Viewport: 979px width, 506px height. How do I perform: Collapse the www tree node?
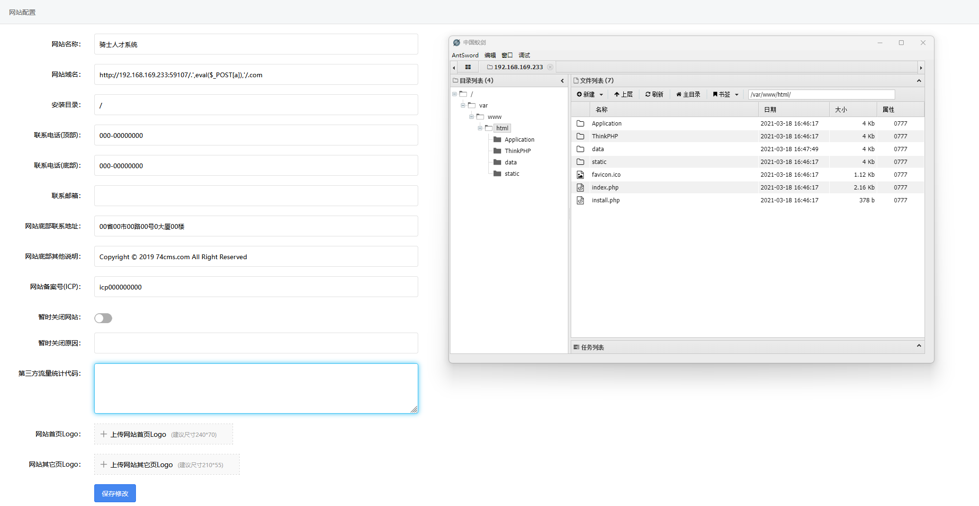click(x=471, y=117)
